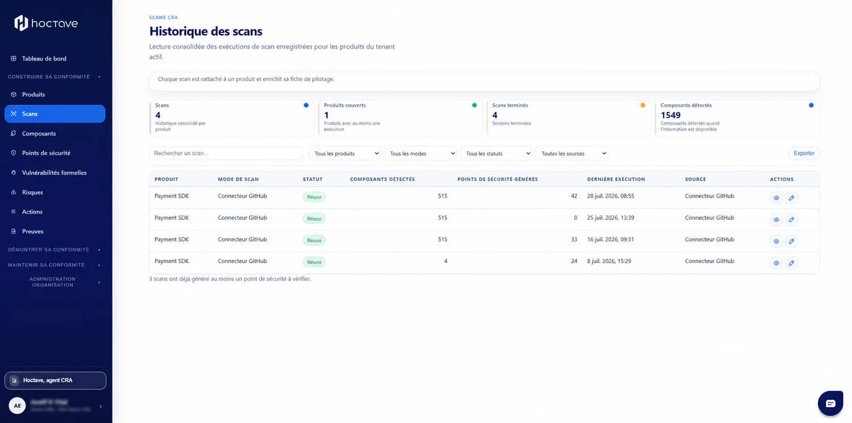852x423 pixels.
Task: Expand the Tous les statuts dropdown
Action: tap(496, 154)
